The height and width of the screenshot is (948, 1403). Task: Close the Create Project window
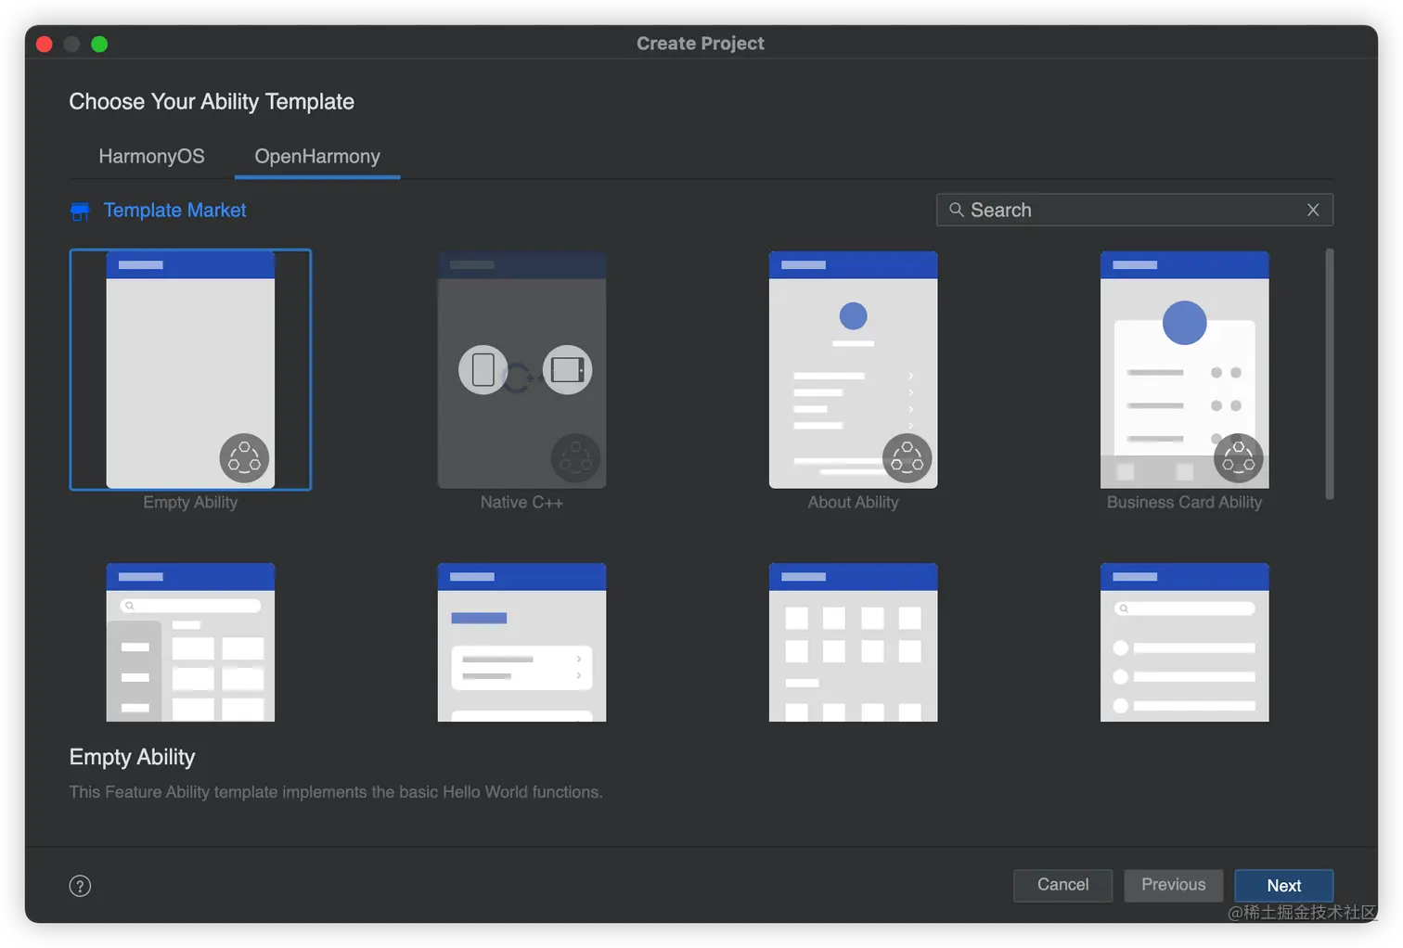[44, 44]
